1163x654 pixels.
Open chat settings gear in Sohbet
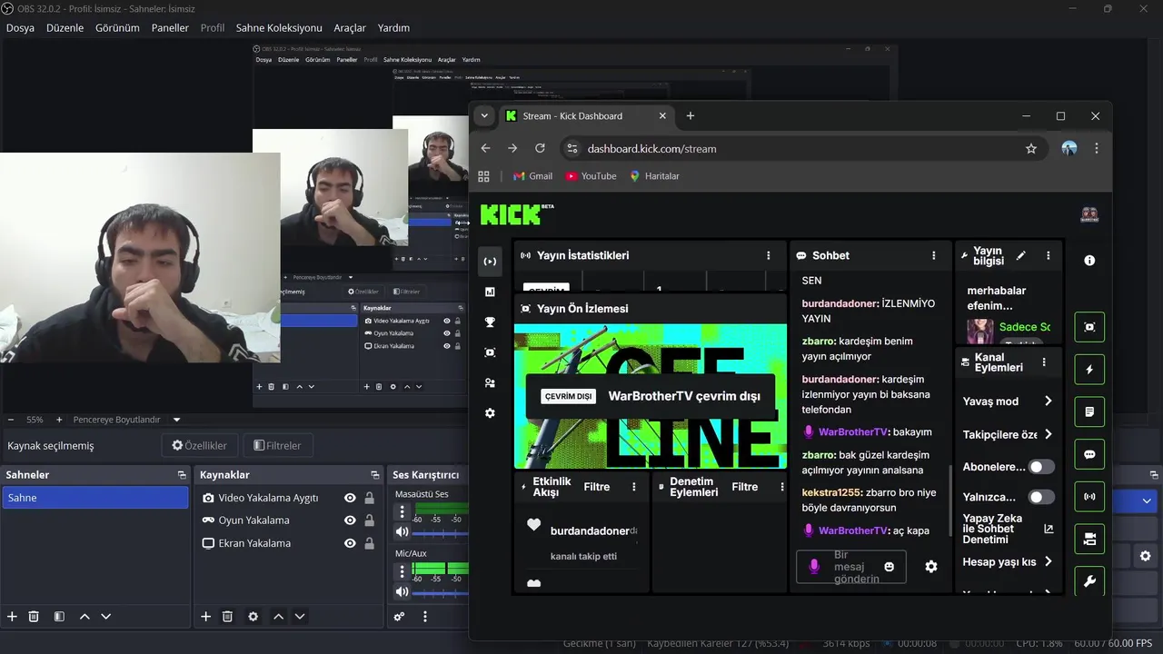click(x=930, y=567)
